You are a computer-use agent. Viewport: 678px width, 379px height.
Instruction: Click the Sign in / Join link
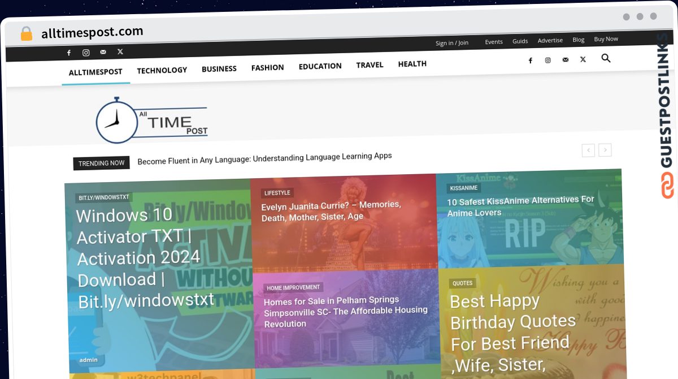(x=452, y=43)
